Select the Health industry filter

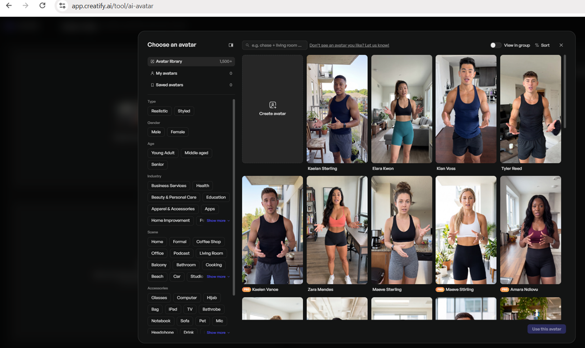coord(203,186)
